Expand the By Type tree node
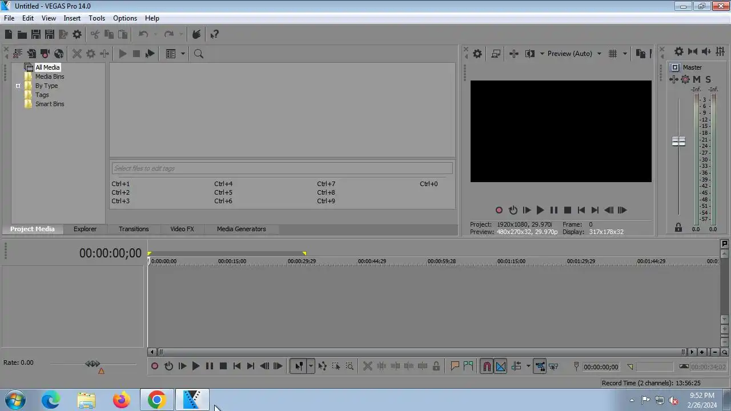 coord(18,86)
